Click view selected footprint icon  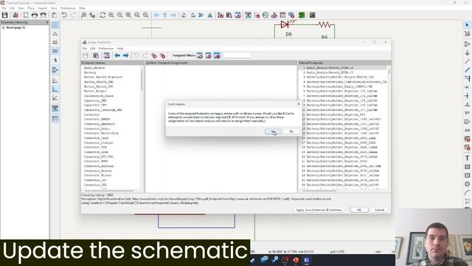(106, 55)
